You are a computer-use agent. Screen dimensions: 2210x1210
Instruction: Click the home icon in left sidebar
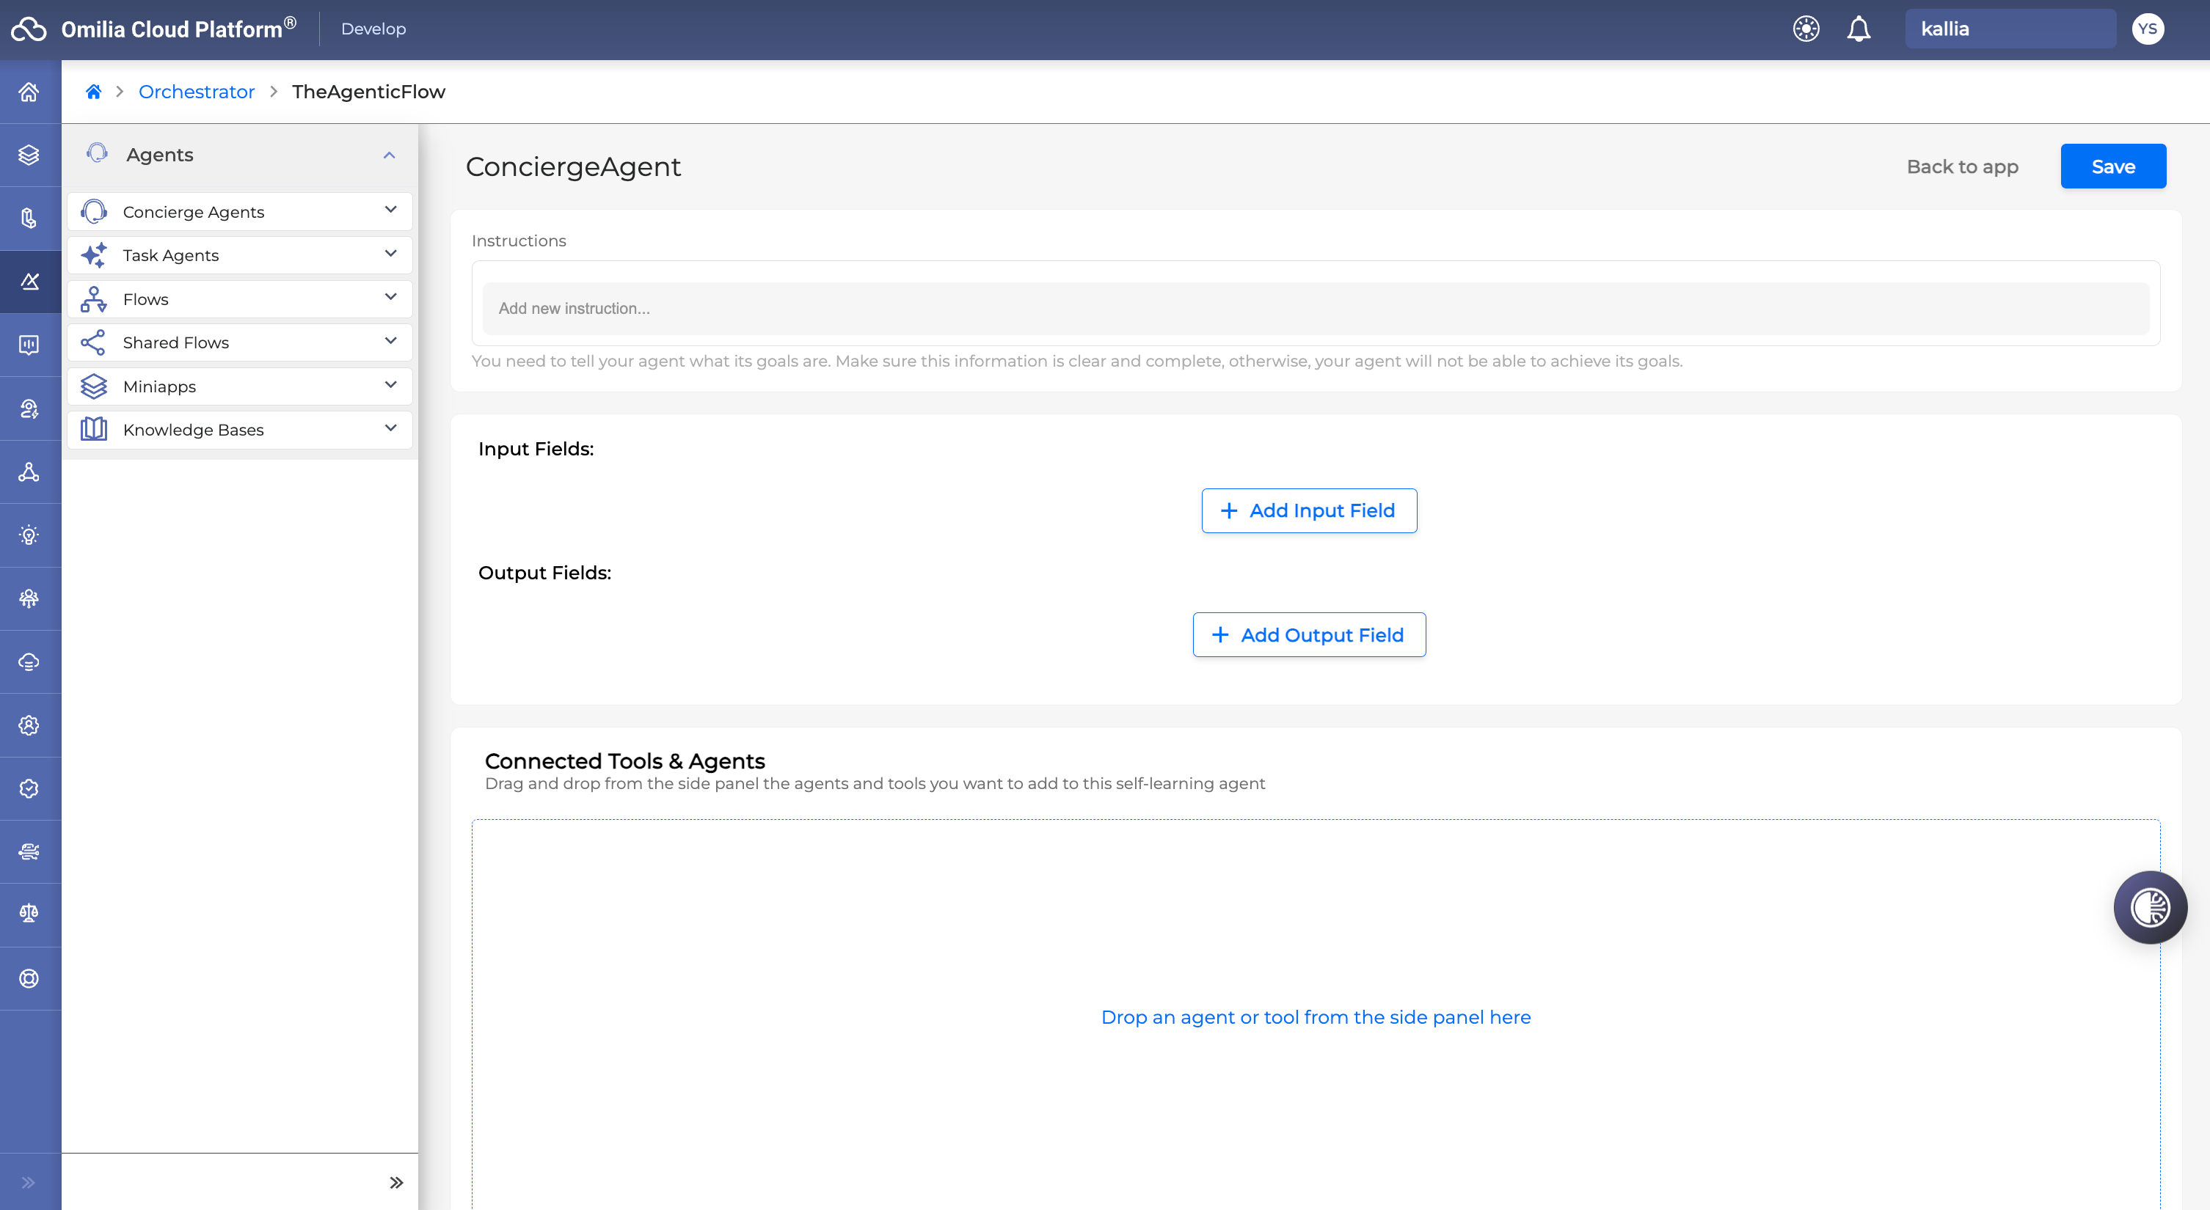click(x=29, y=92)
